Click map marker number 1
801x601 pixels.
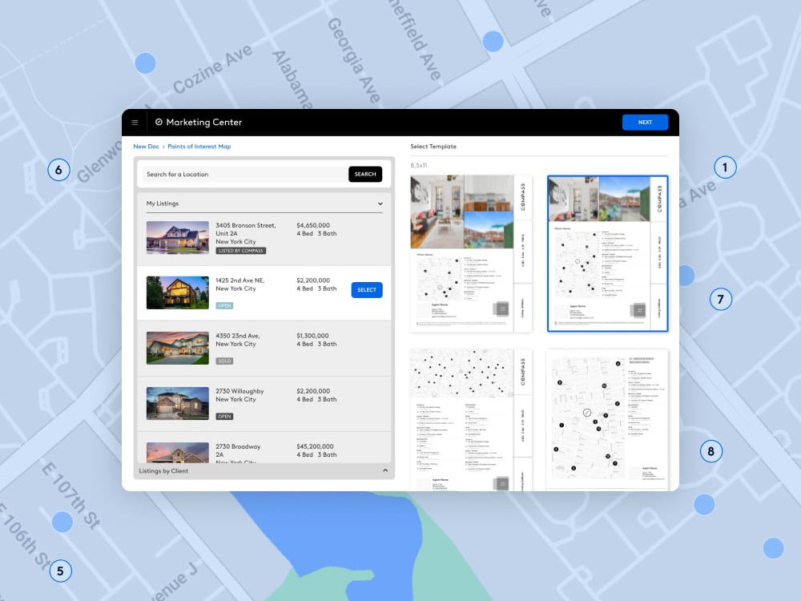(x=724, y=167)
